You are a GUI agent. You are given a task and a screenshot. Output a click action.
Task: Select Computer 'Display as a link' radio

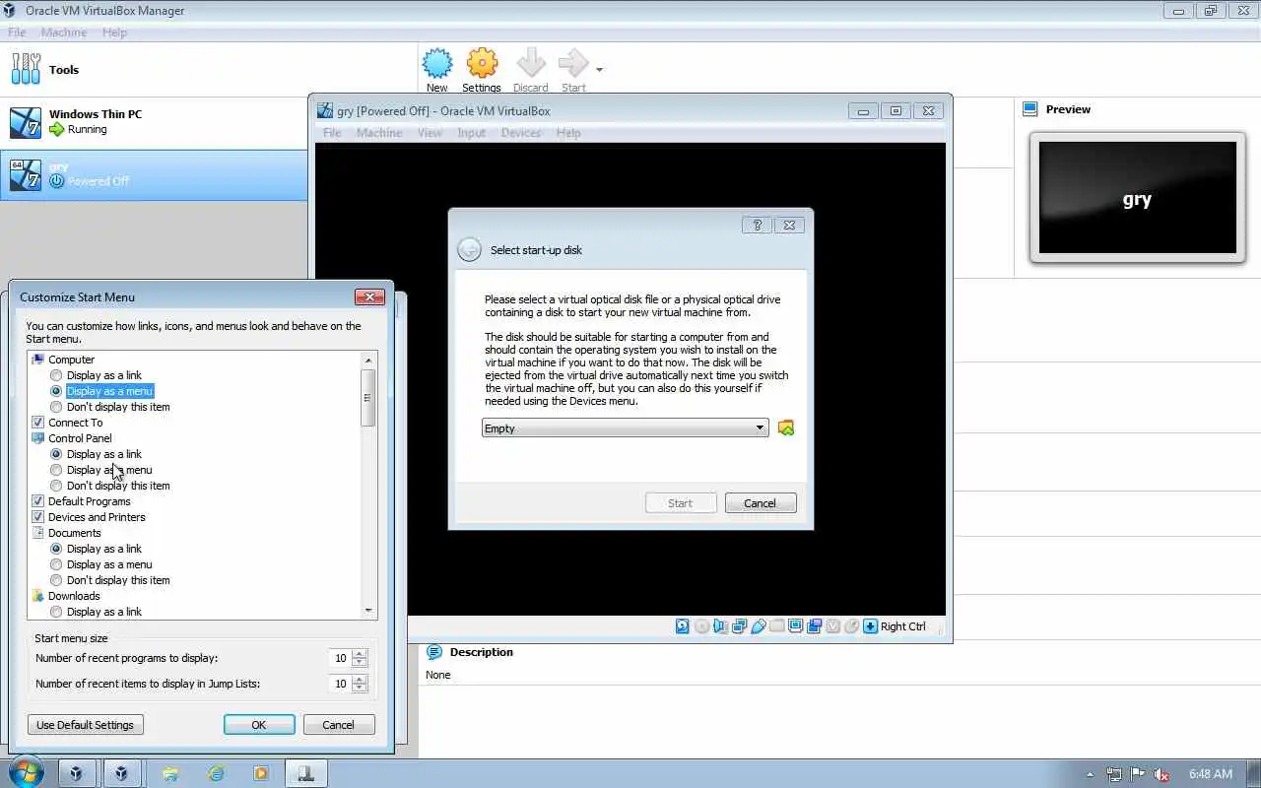click(56, 375)
